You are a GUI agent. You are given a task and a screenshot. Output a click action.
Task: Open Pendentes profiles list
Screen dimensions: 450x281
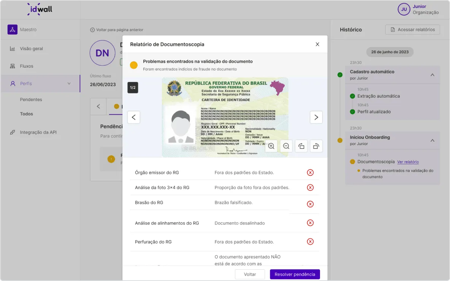(x=31, y=99)
